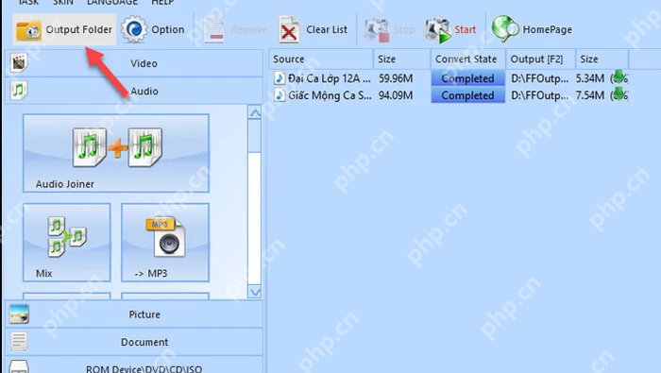The width and height of the screenshot is (661, 373).
Task: Click output path for Đại Ca Lớp 12A
Action: click(x=539, y=78)
